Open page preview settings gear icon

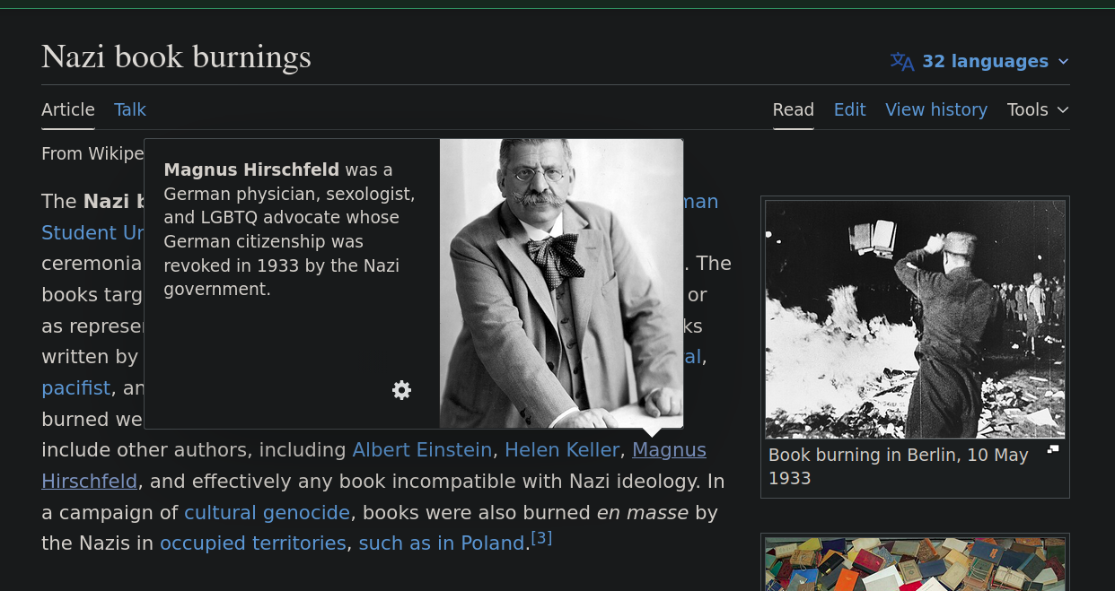coord(401,390)
